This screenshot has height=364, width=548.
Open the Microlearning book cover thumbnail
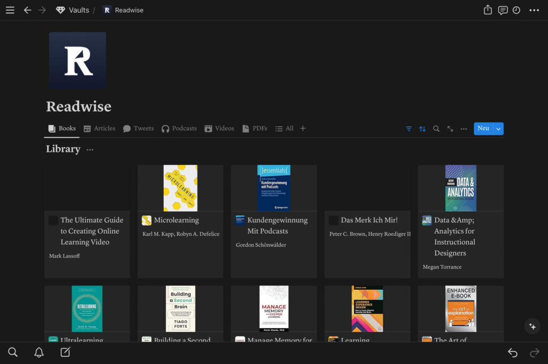[x=180, y=188]
